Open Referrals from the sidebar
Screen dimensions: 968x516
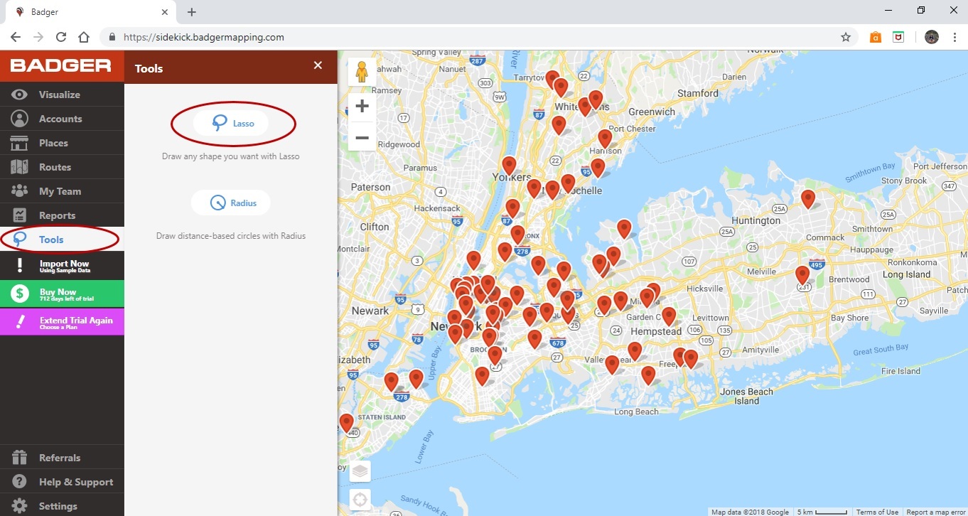62,458
